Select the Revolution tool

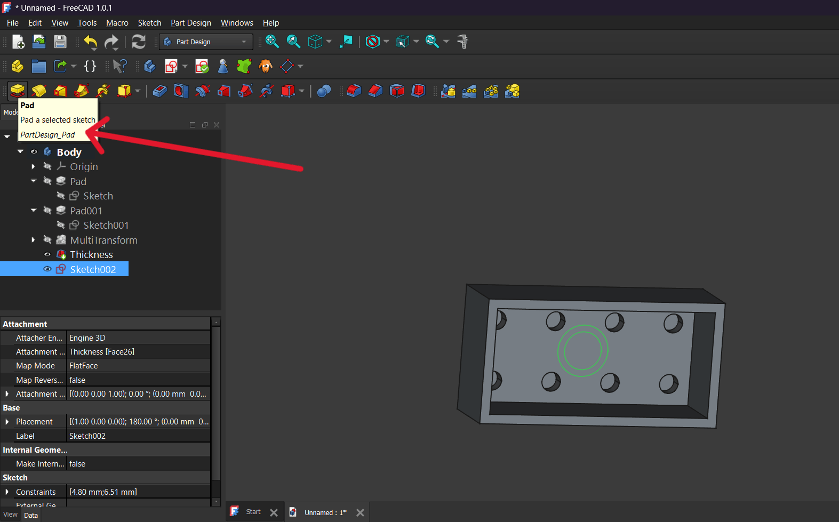pyautogui.click(x=39, y=91)
